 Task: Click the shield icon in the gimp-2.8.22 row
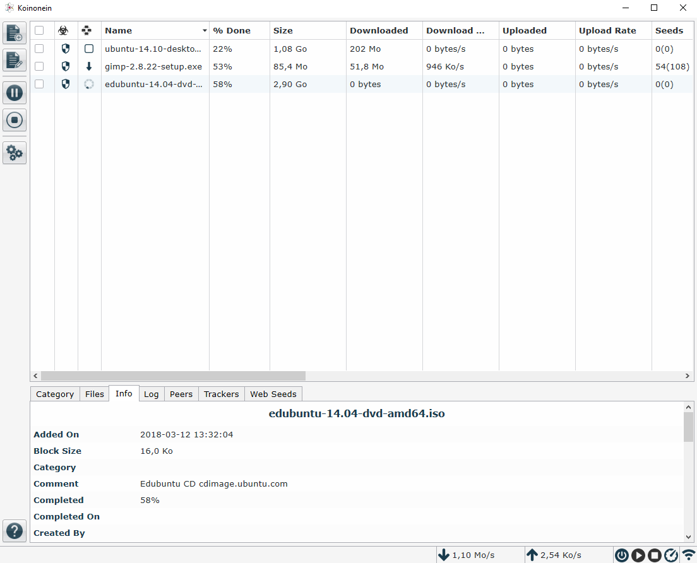66,67
